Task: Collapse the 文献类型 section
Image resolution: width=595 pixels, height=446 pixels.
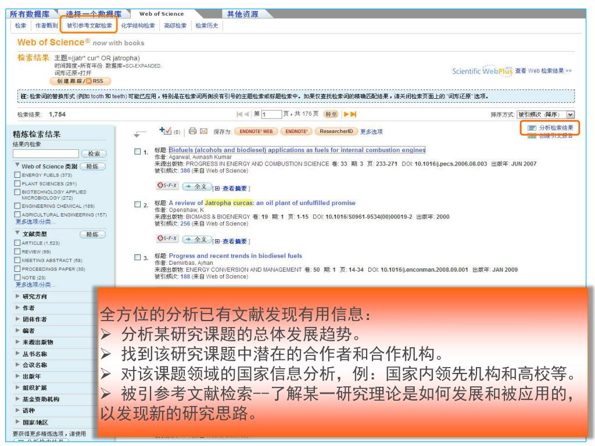Action: click(x=17, y=232)
